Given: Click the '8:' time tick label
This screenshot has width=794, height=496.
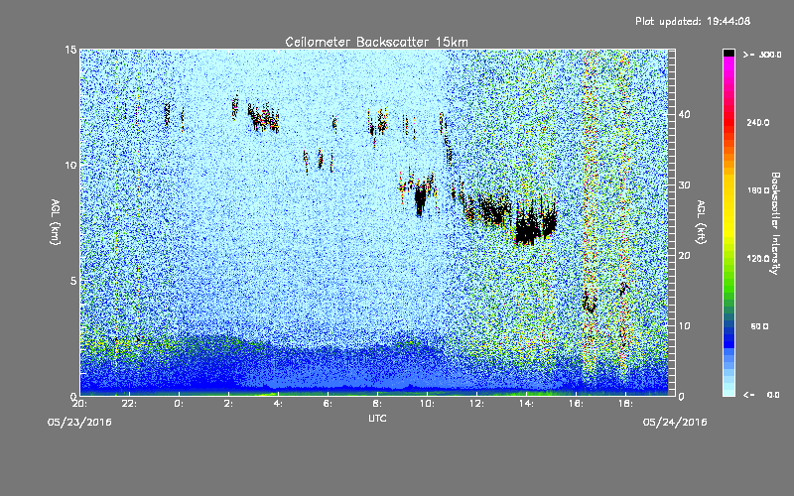Looking at the screenshot, I should click(x=377, y=404).
